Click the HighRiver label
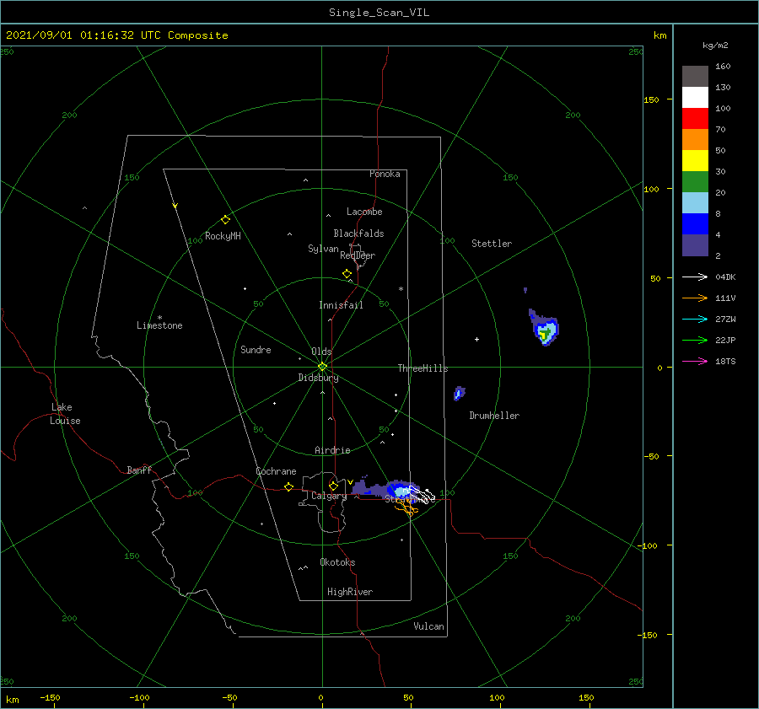 pos(350,592)
